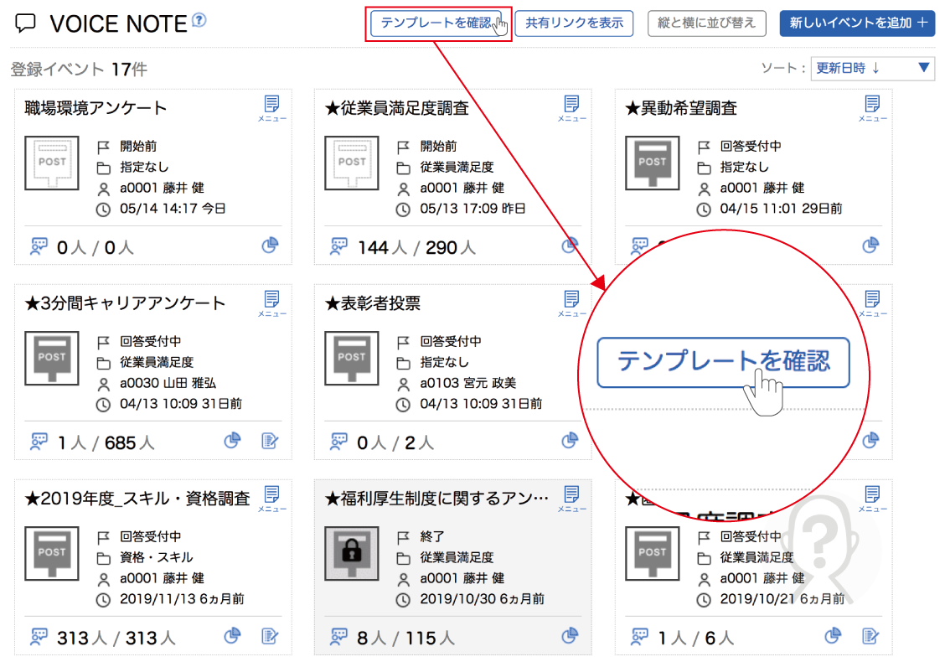
Task: Click テンプレートを確認 button in top bar
Action: tap(436, 23)
